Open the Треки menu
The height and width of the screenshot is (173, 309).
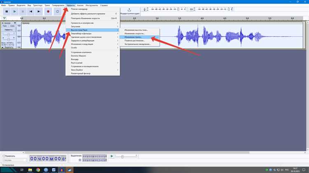pyautogui.click(x=47, y=5)
